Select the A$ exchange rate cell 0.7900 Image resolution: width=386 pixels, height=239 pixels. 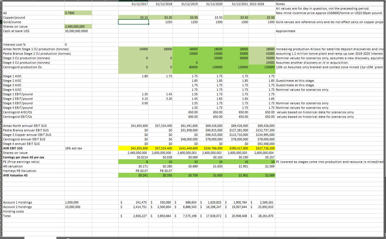click(x=78, y=13)
